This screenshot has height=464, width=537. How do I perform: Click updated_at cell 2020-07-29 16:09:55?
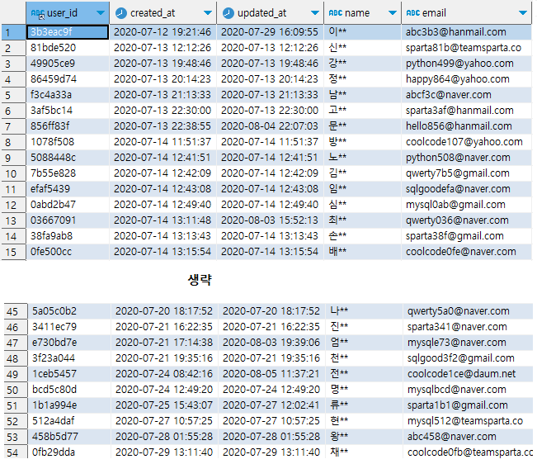tap(270, 32)
